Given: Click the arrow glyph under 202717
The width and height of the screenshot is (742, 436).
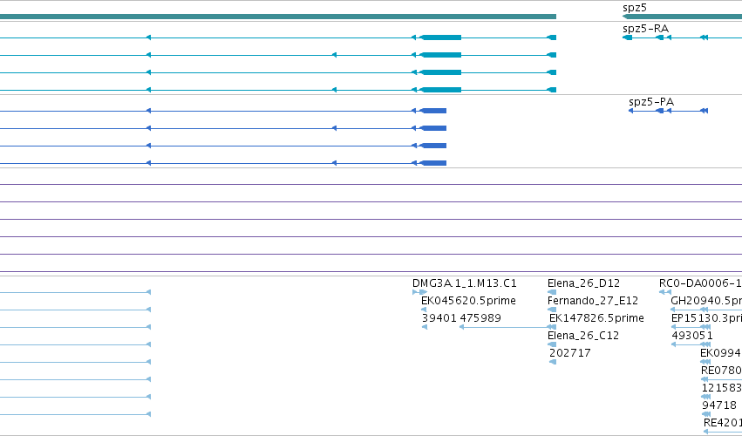Looking at the screenshot, I should (553, 362).
